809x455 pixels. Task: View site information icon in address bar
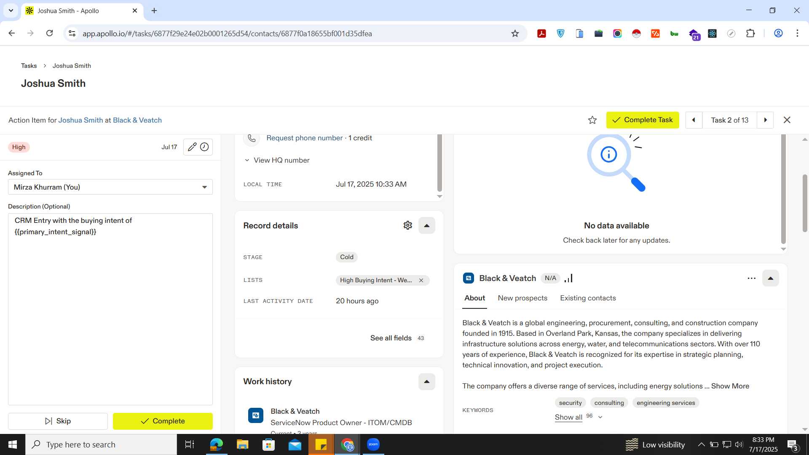(x=72, y=33)
